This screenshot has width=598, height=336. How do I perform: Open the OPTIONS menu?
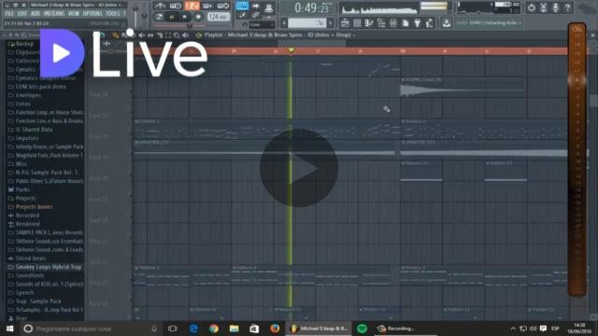pyautogui.click(x=93, y=13)
